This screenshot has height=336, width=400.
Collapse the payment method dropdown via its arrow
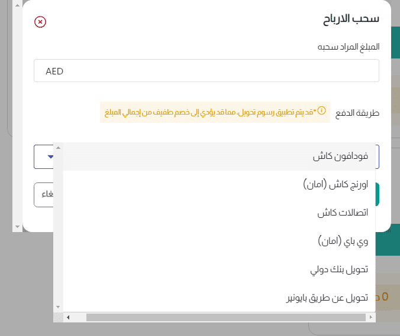(x=50, y=157)
